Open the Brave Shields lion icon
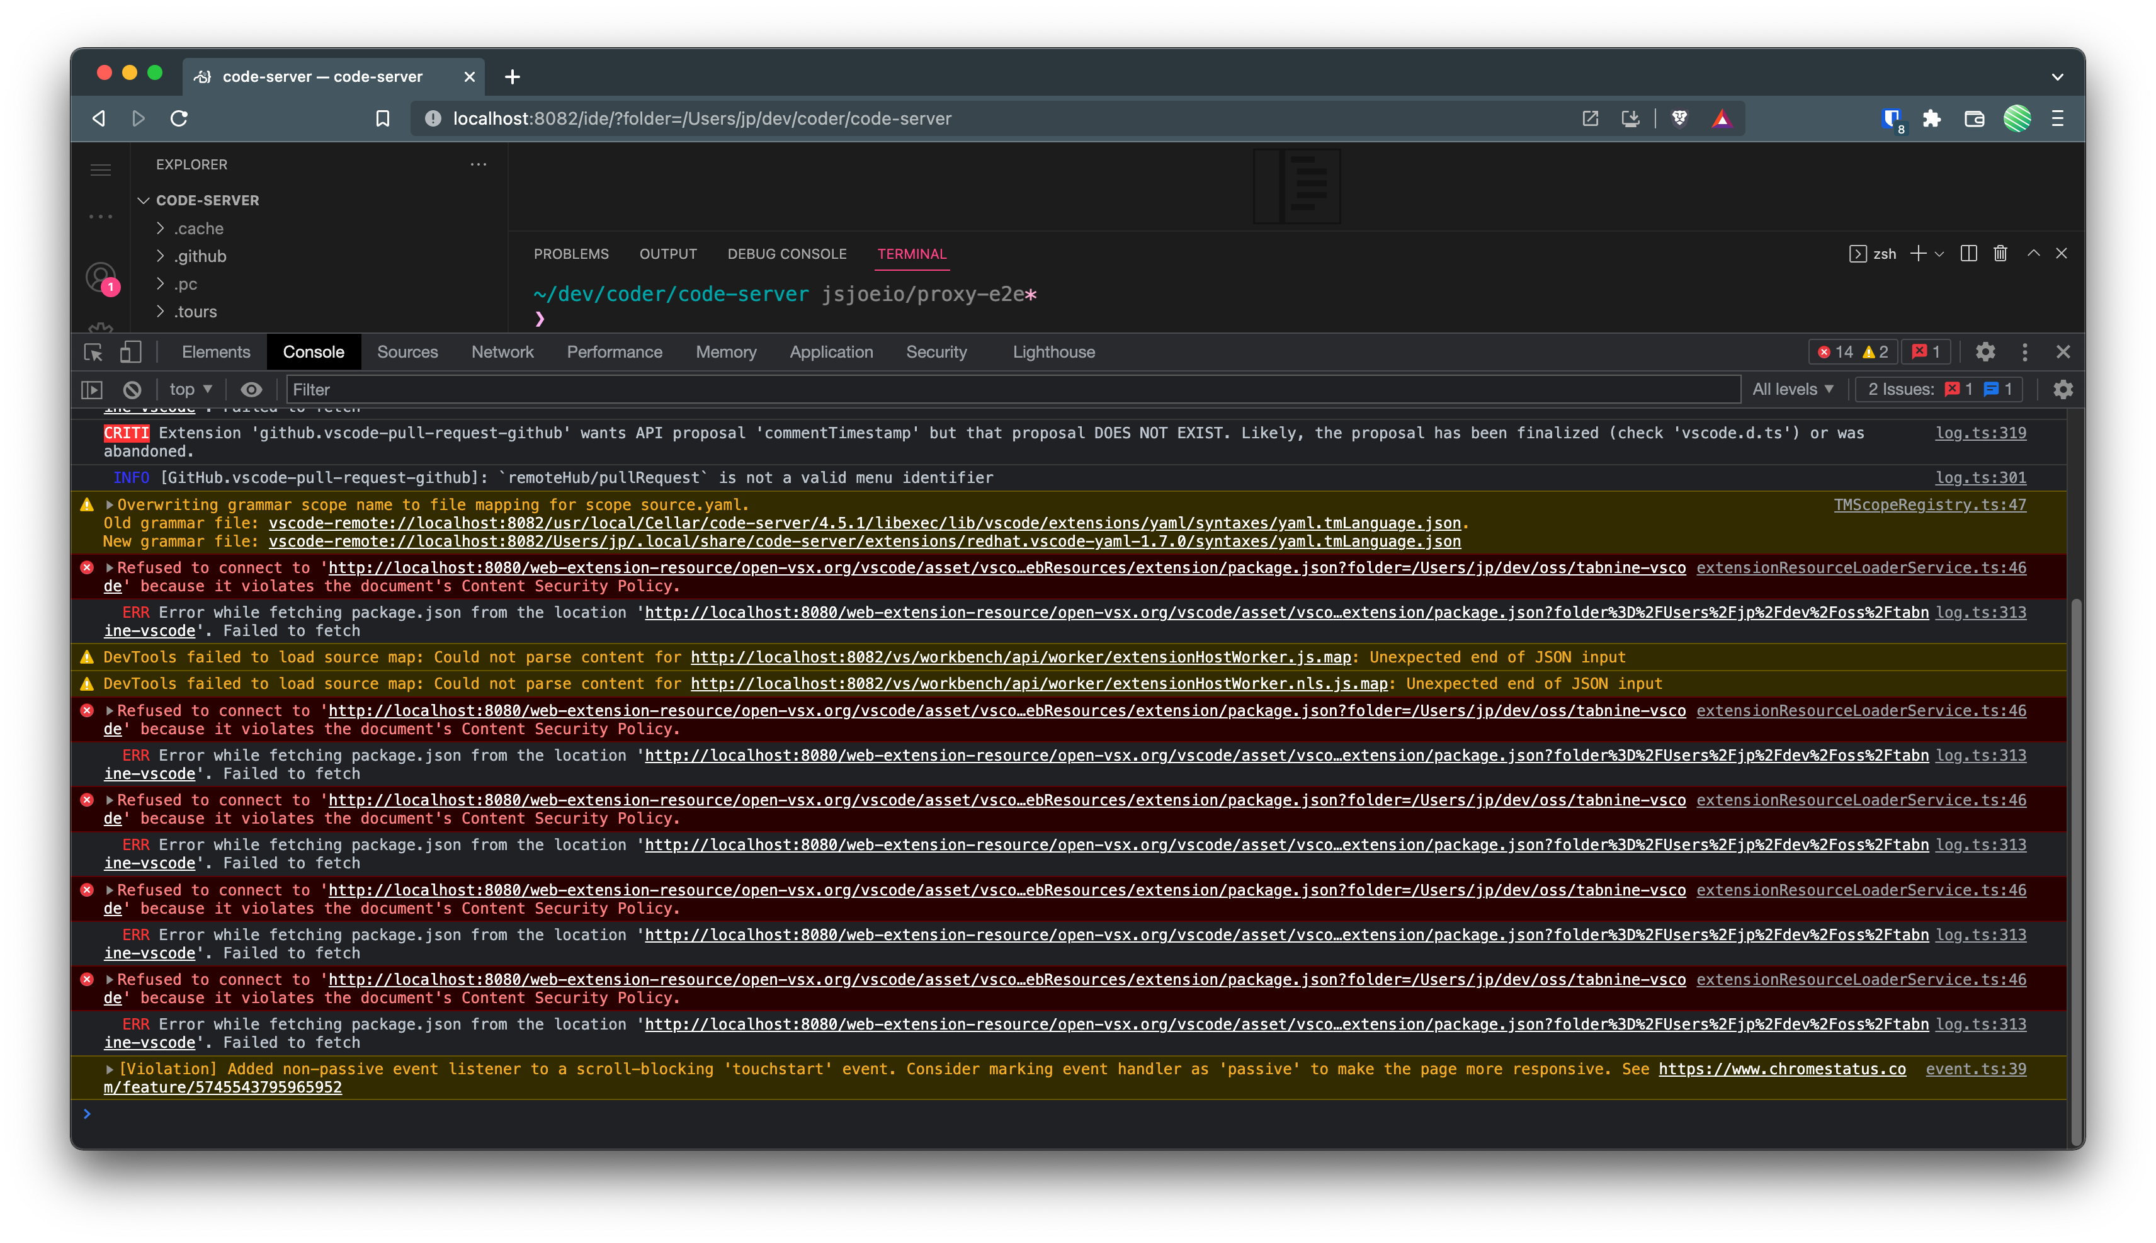Image resolution: width=2156 pixels, height=1243 pixels. point(1680,118)
